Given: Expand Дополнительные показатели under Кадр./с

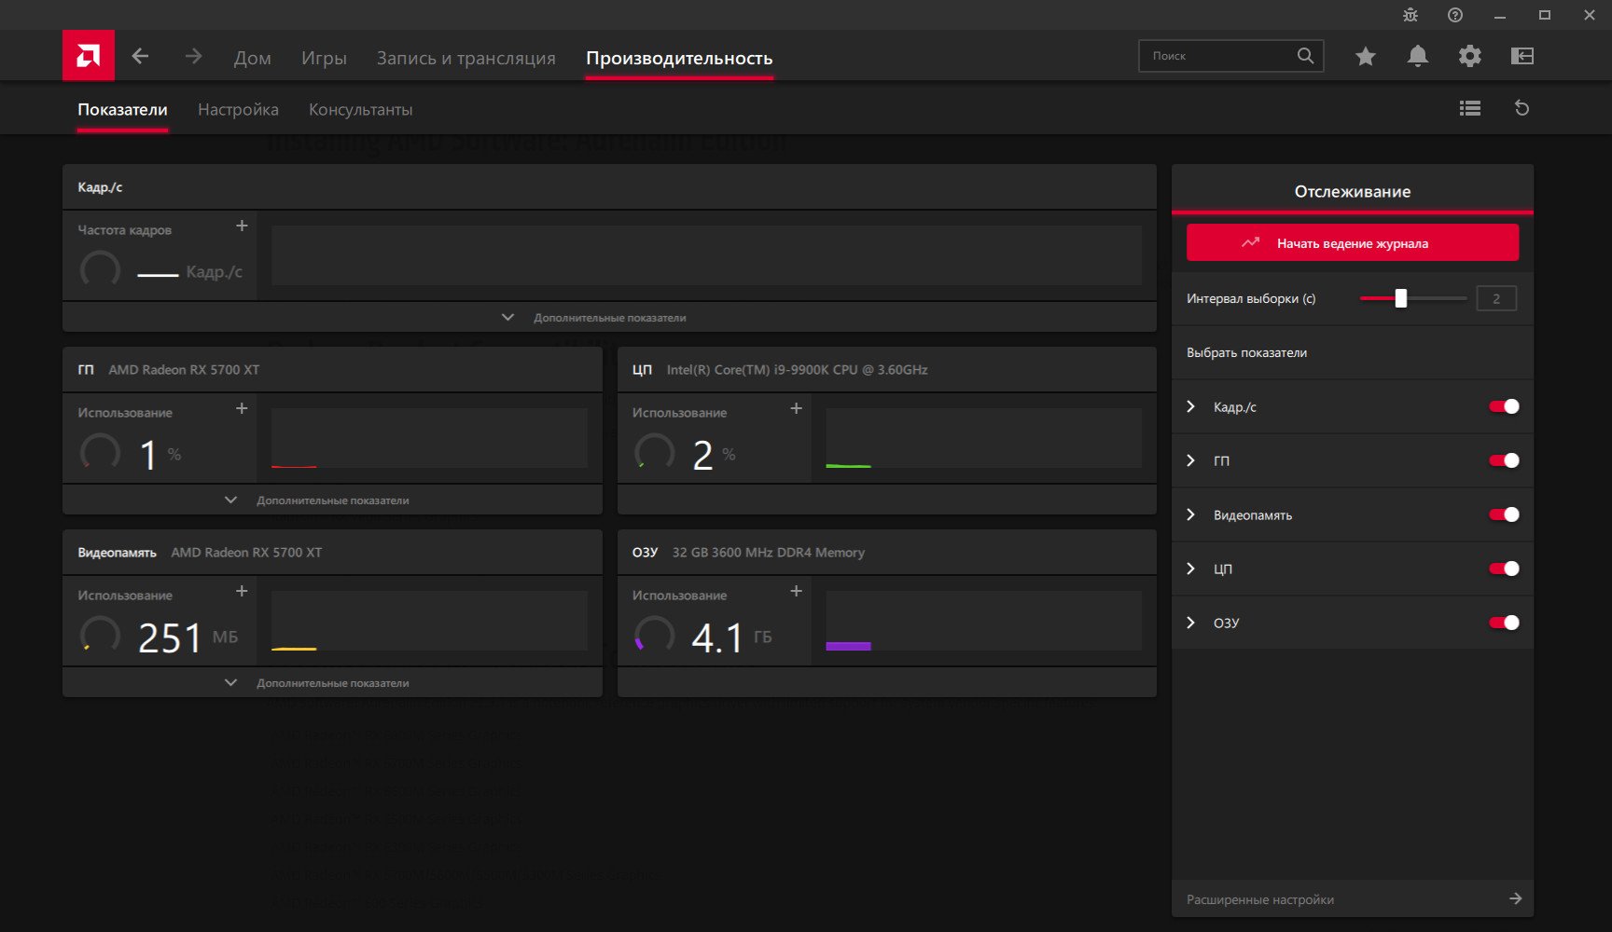Looking at the screenshot, I should [609, 318].
